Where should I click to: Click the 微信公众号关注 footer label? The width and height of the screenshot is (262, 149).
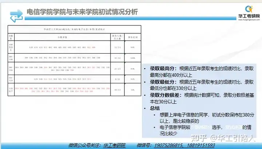pos(85,145)
